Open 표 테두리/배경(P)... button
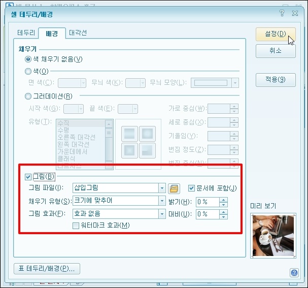Viewport: 308px width, 288px height. coord(47,268)
